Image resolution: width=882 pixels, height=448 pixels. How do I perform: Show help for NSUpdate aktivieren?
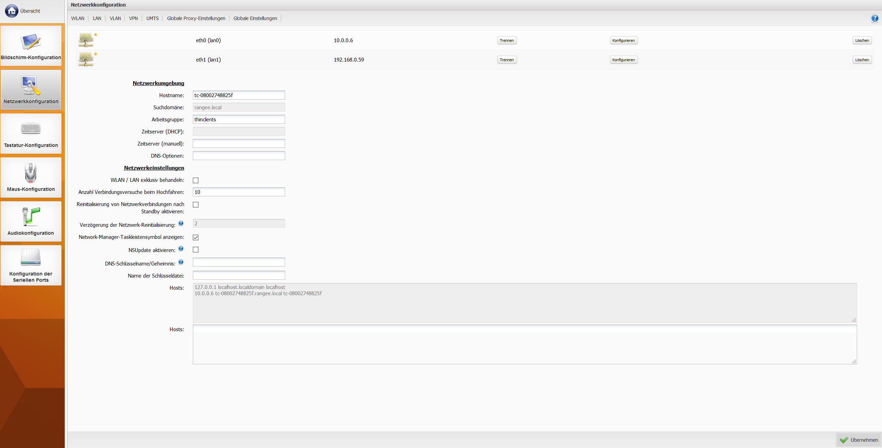(x=181, y=249)
